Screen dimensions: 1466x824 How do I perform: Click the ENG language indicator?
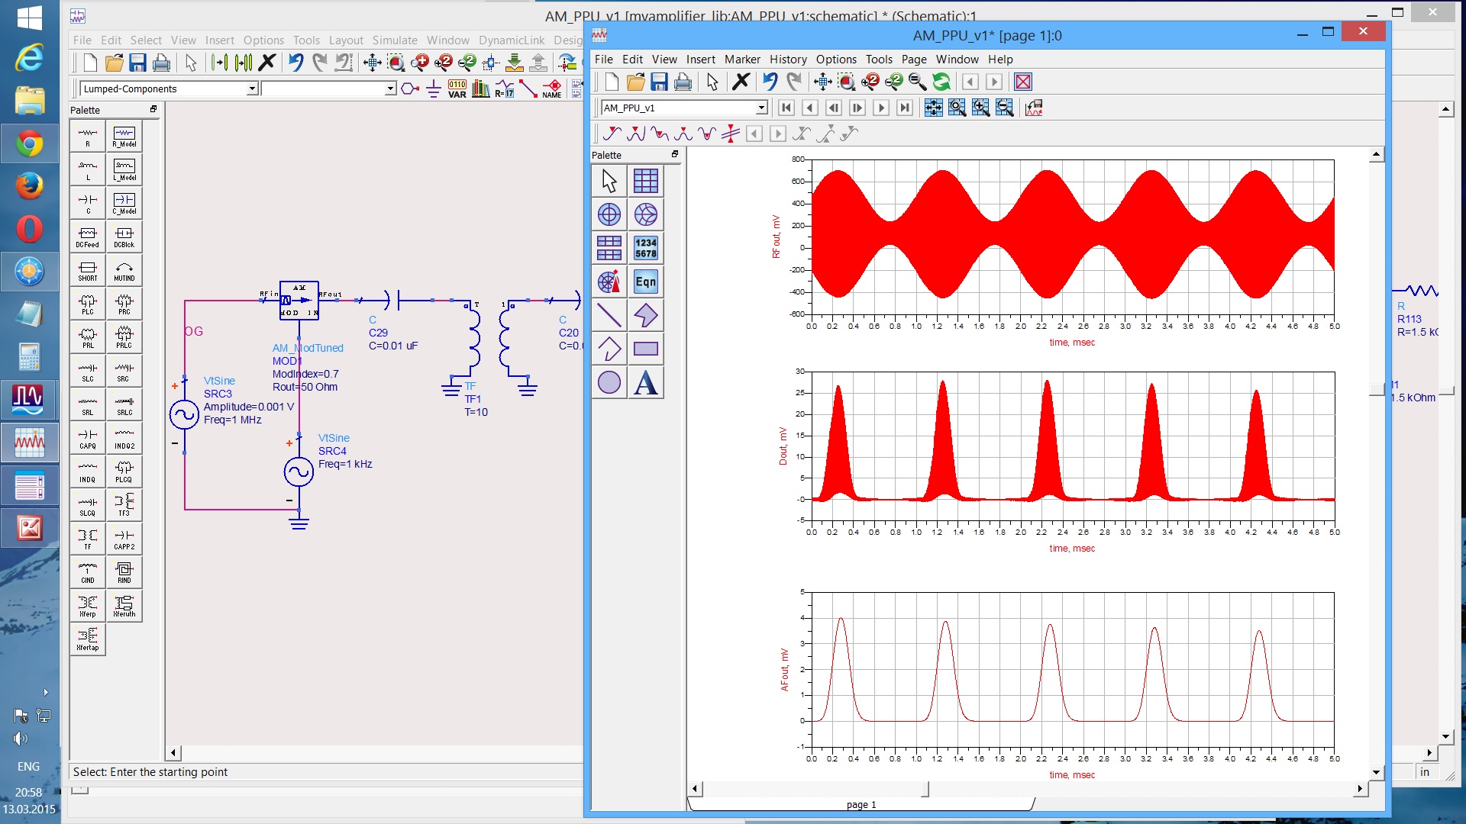(x=28, y=766)
